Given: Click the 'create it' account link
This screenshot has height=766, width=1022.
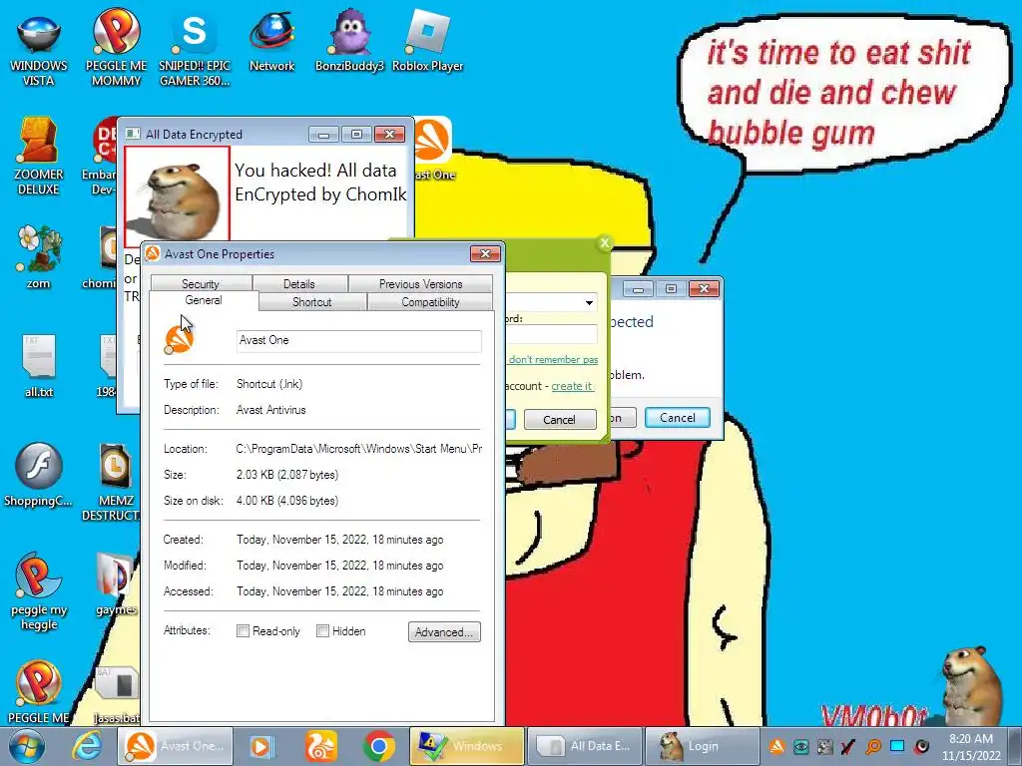Looking at the screenshot, I should click(572, 386).
